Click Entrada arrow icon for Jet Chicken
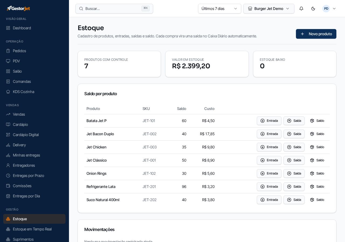The width and height of the screenshot is (345, 242). pyautogui.click(x=263, y=147)
